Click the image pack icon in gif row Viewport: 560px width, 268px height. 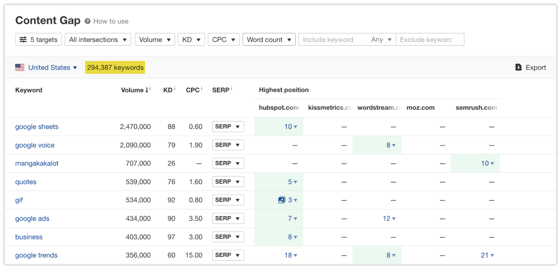282,200
